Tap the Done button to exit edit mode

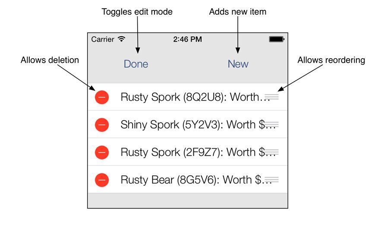click(x=136, y=64)
